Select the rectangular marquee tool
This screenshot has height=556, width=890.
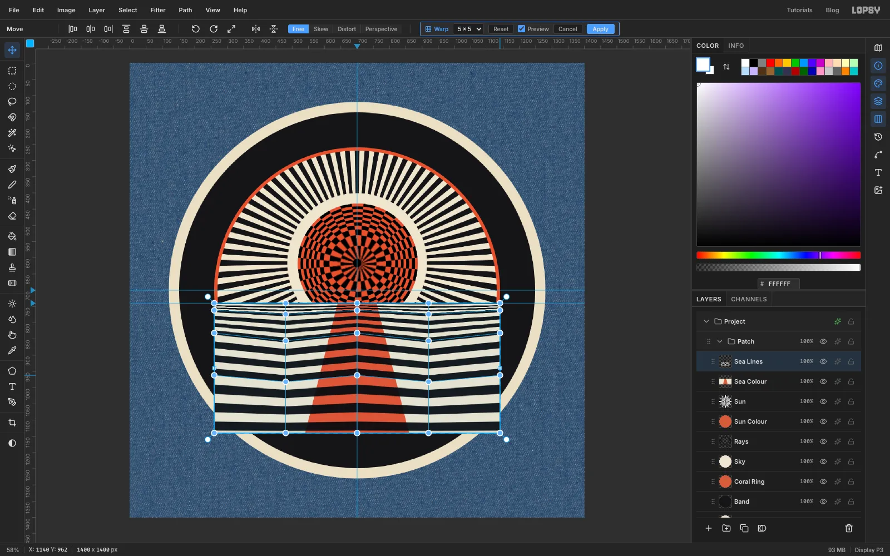[x=12, y=71]
